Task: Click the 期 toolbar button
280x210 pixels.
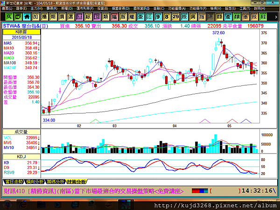Action: (53, 17)
